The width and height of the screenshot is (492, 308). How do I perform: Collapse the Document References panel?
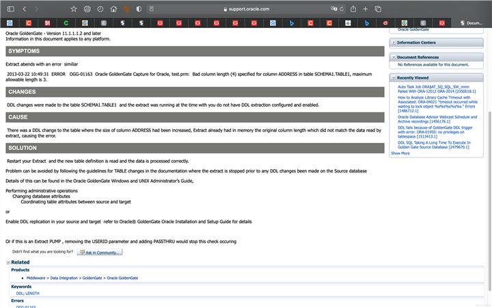coord(394,57)
